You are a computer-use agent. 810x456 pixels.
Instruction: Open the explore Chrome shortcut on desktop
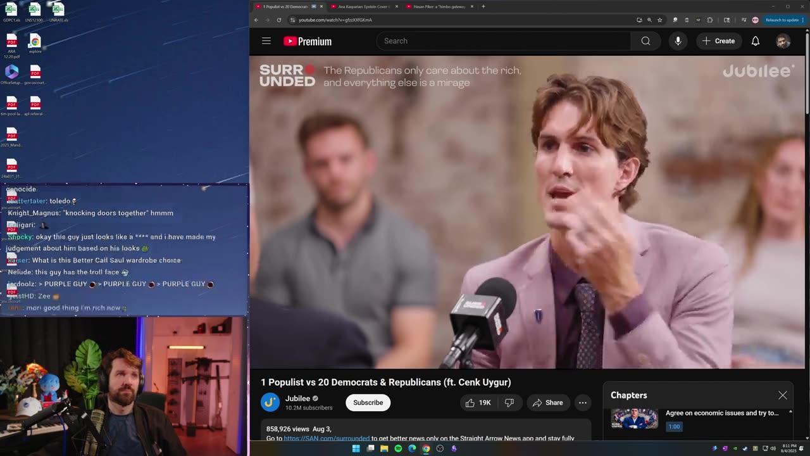point(35,44)
